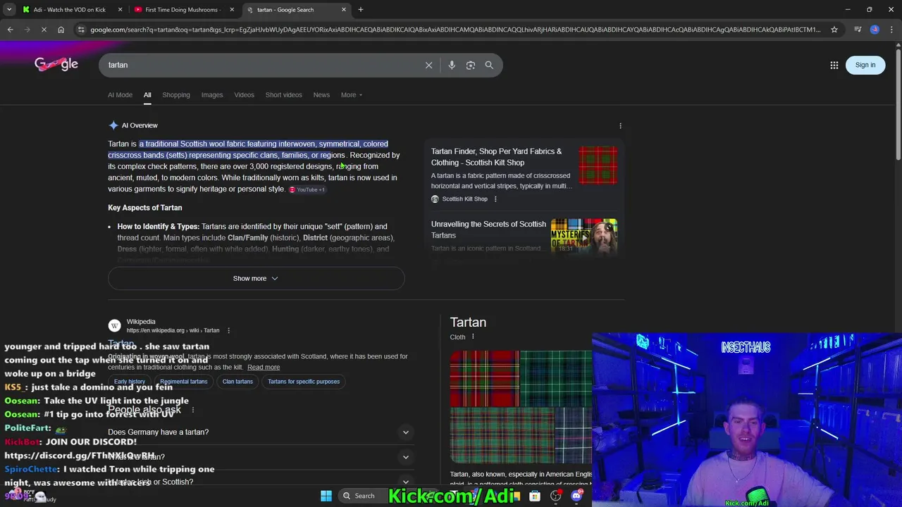This screenshot has width=902, height=507.
Task: Stop loading the page
Action: [44, 30]
